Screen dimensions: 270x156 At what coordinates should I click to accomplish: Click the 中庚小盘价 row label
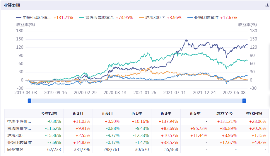point(19,121)
